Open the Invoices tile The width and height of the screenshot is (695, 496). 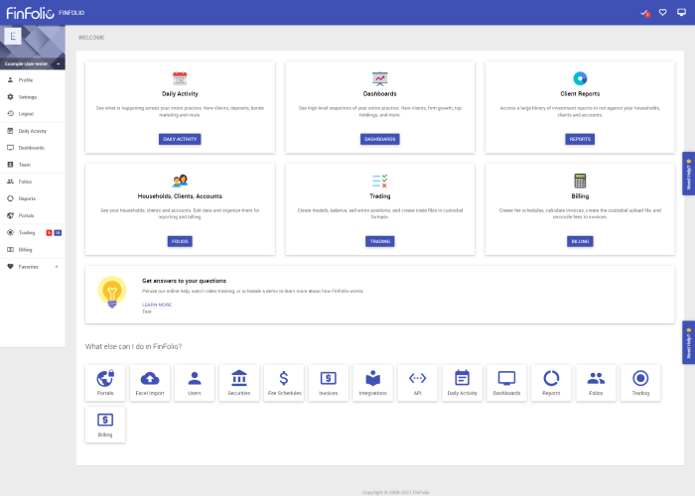tap(329, 383)
